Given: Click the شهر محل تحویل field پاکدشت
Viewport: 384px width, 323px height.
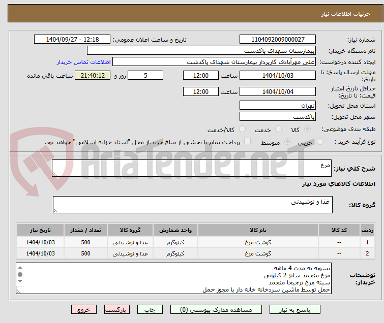Looking at the screenshot, I should [278, 117].
